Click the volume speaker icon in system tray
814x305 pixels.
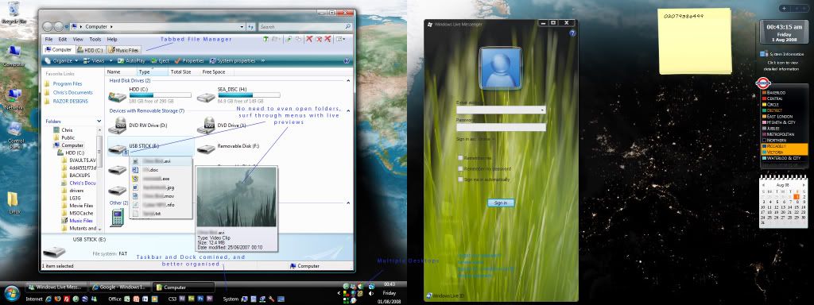[370, 294]
